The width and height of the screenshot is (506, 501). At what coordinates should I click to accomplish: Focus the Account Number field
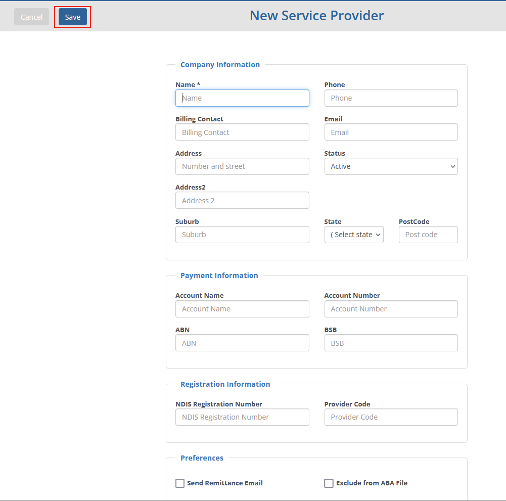391,309
